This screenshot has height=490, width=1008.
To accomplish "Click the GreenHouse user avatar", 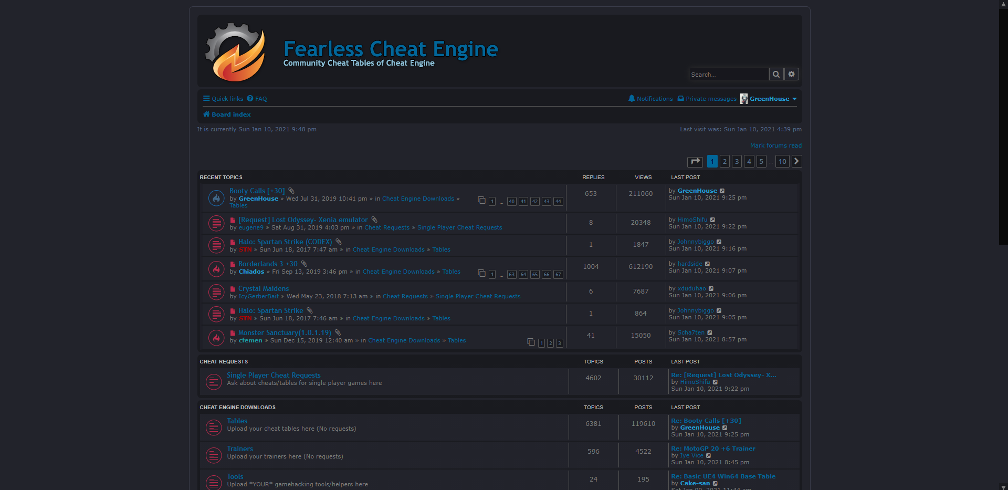I will [744, 99].
